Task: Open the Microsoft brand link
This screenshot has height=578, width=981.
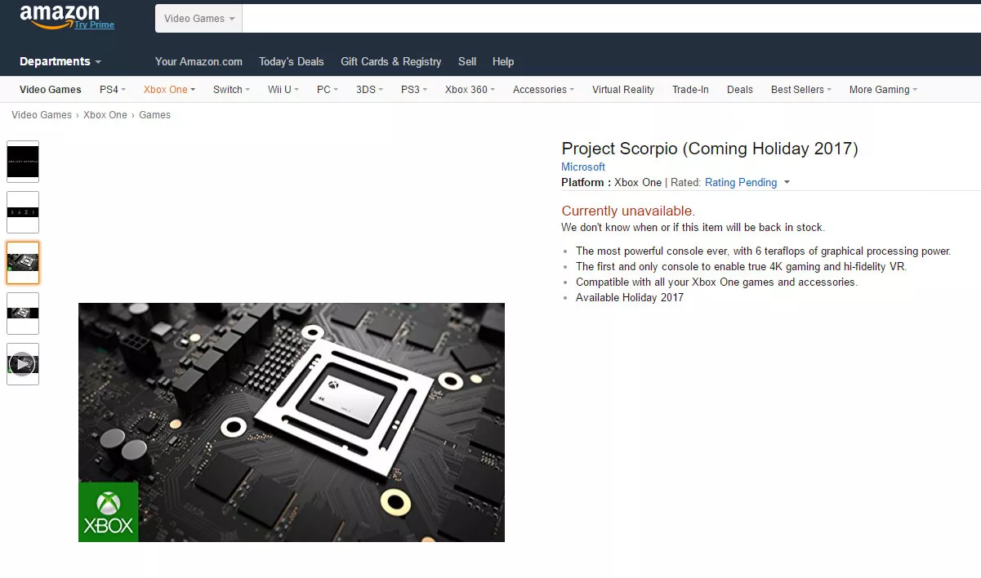Action: pyautogui.click(x=583, y=167)
